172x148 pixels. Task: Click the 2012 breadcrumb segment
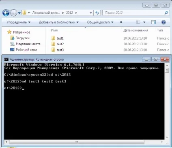click(x=69, y=13)
